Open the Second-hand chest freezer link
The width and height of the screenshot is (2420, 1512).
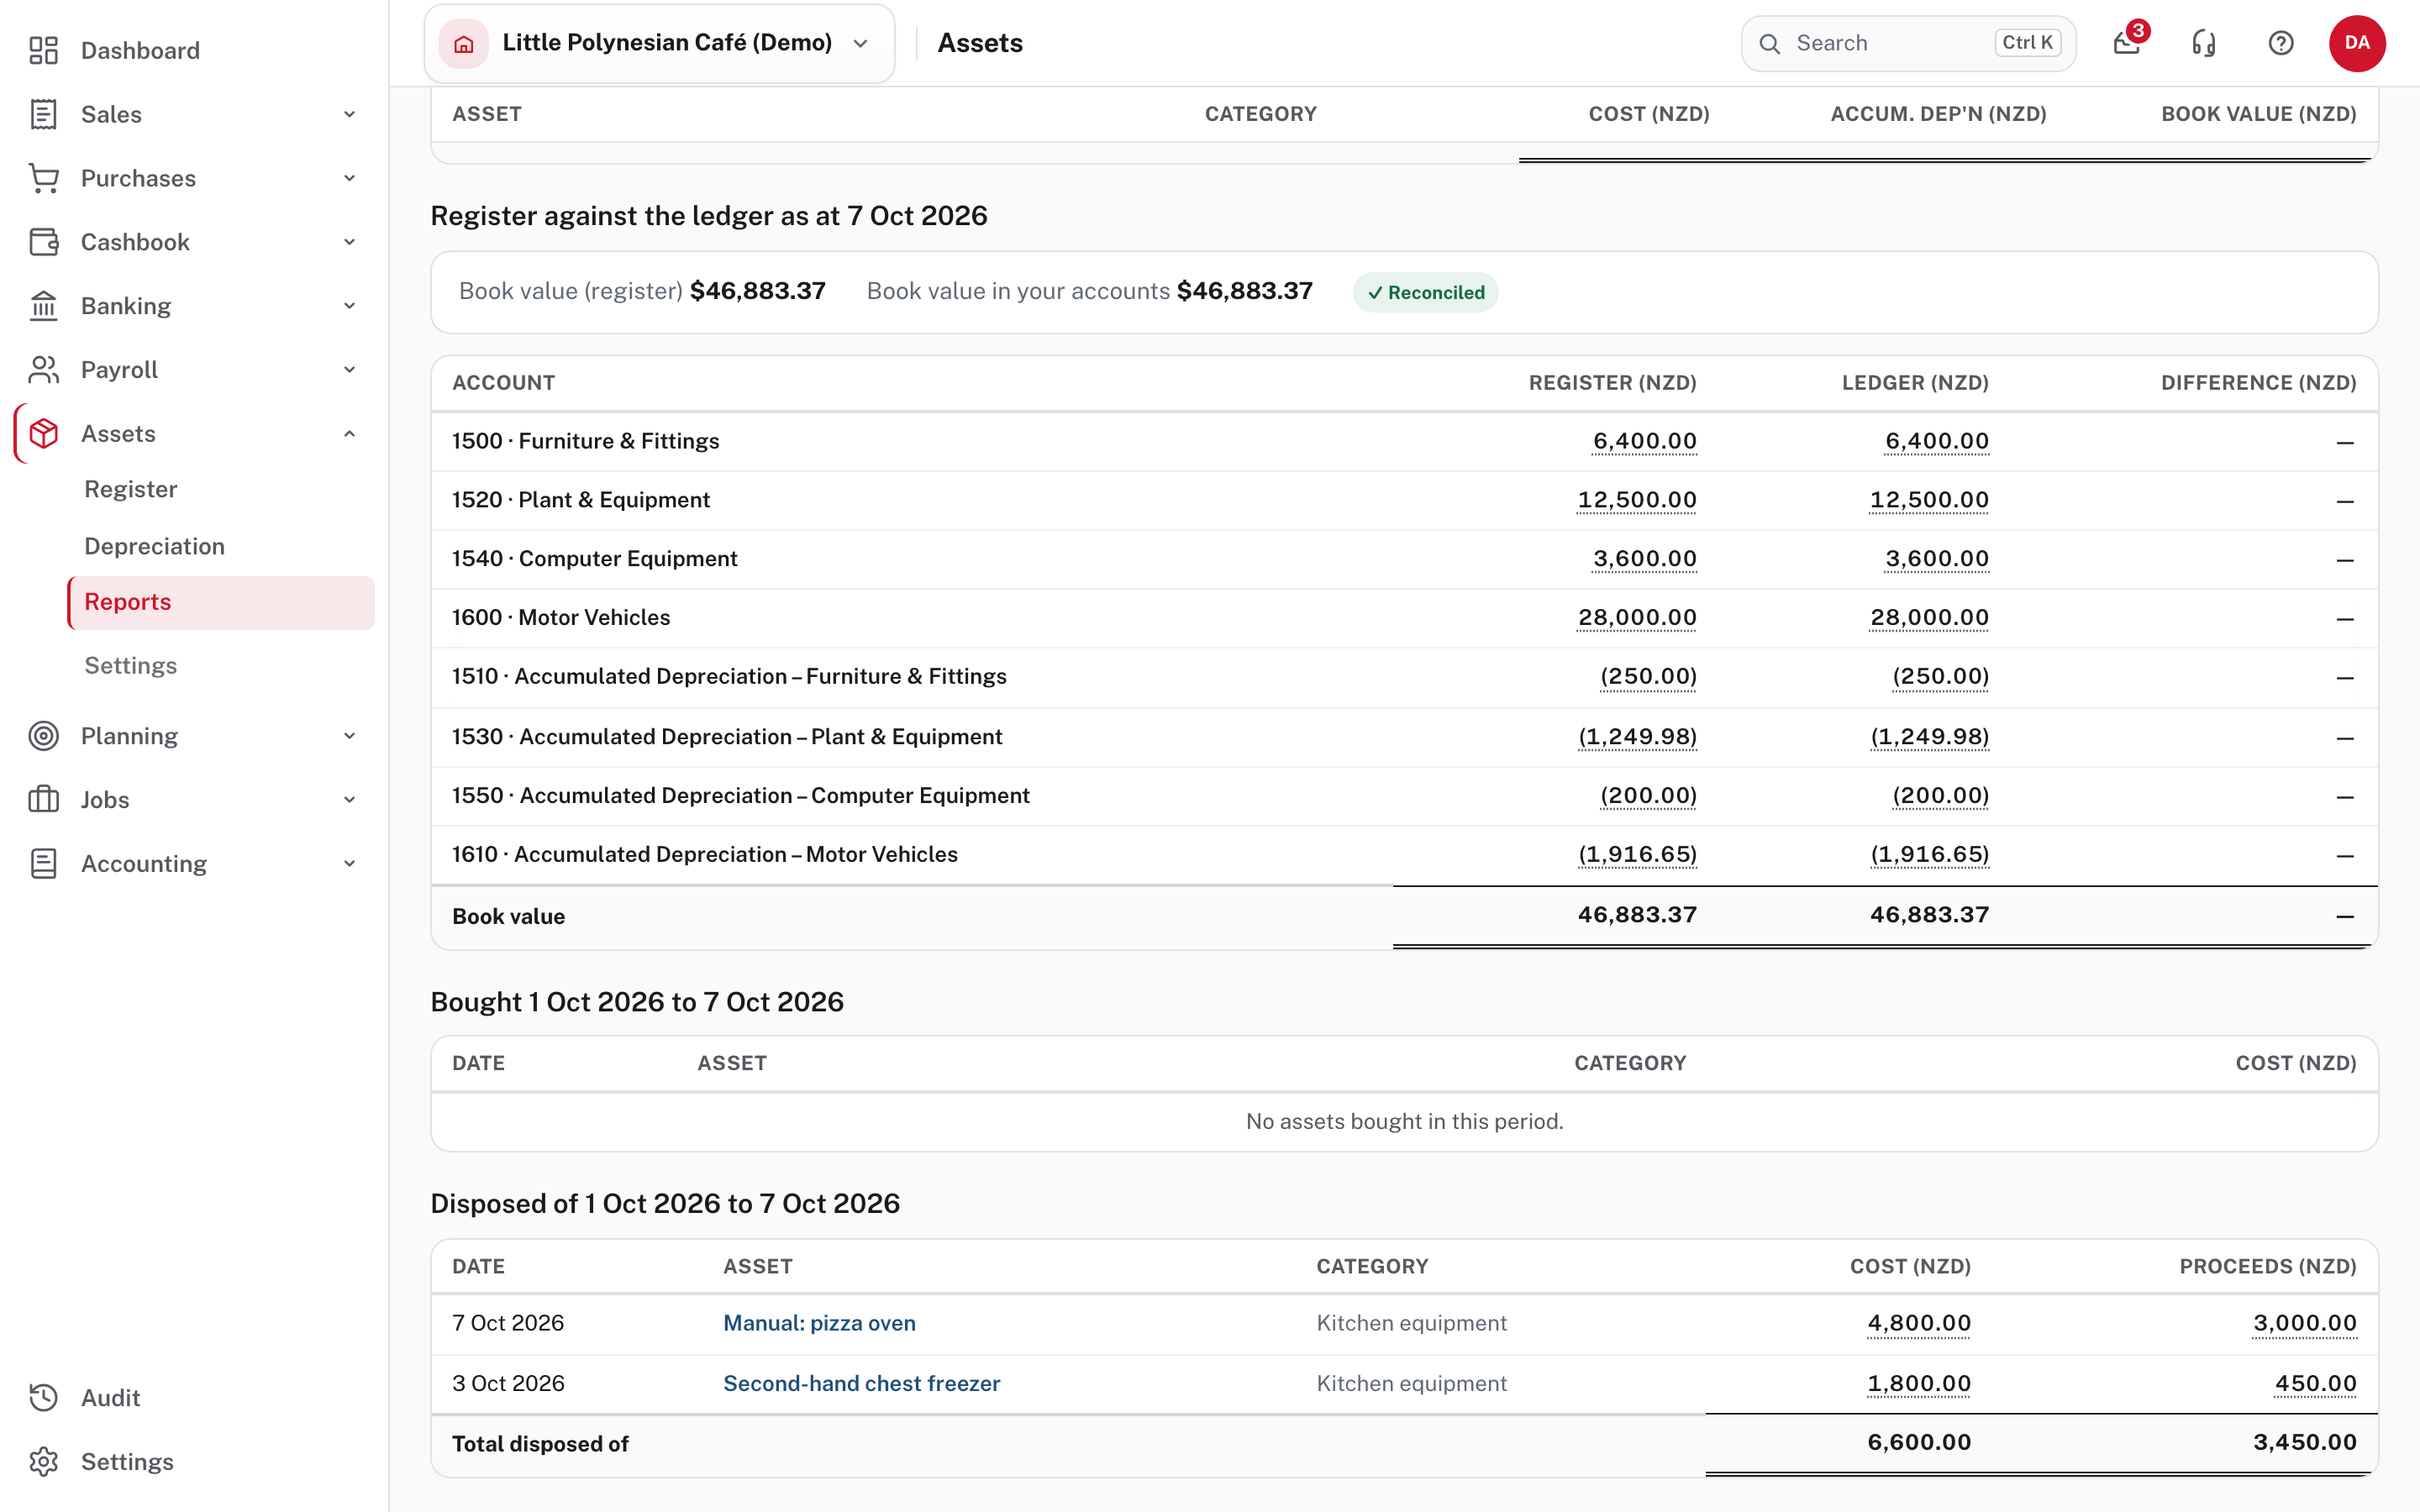(x=861, y=1383)
